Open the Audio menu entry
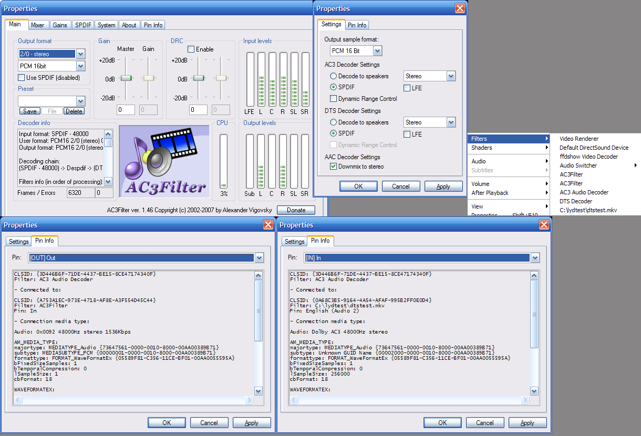641x436 pixels. pyautogui.click(x=508, y=161)
